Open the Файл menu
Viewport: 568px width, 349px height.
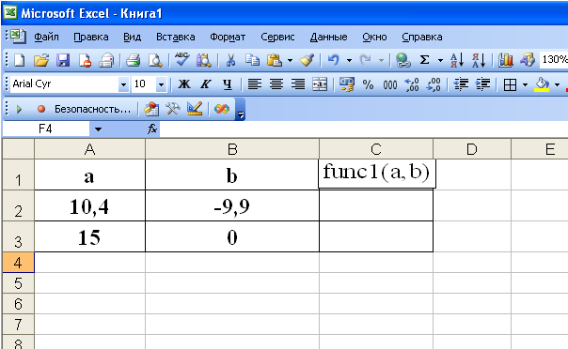click(x=46, y=37)
